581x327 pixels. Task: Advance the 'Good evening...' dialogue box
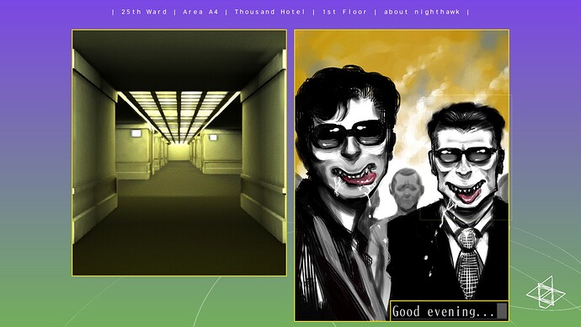pyautogui.click(x=450, y=311)
